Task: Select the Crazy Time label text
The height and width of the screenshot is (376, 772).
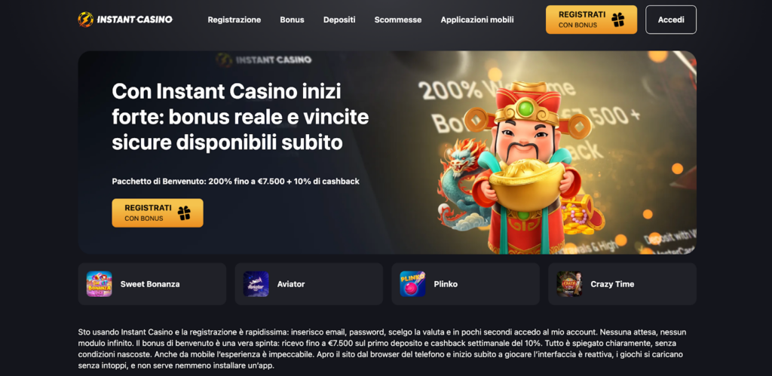Action: 612,284
